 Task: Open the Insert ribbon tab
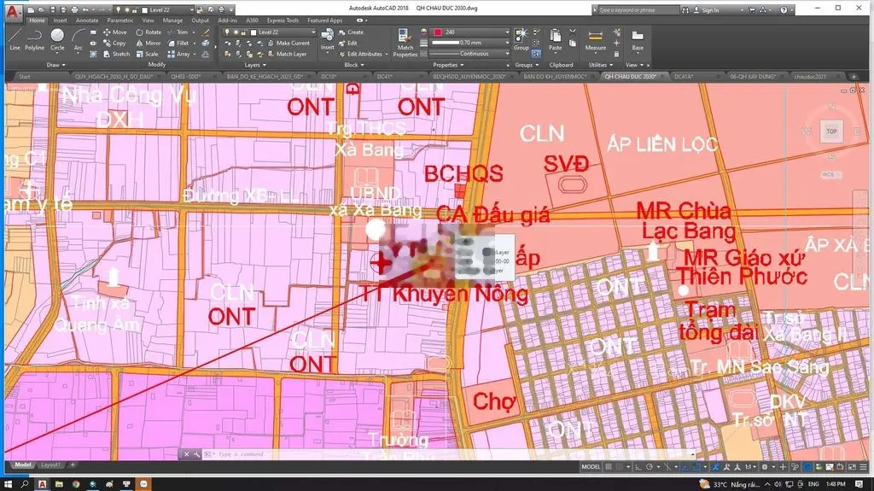61,20
